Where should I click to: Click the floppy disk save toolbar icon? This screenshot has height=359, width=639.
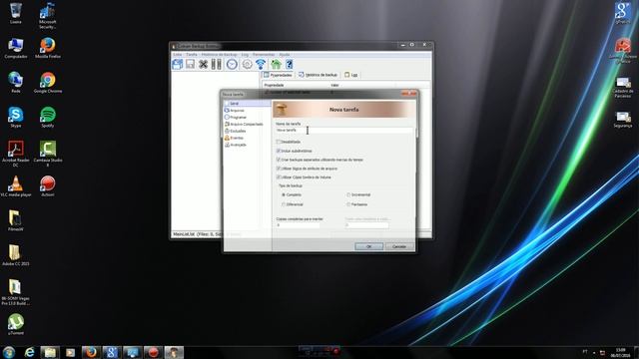[191, 64]
